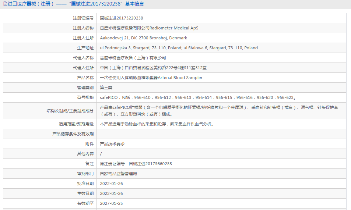
Task: Click the composition description starting 产品由safePICO贮样器
Action: [x=219, y=111]
